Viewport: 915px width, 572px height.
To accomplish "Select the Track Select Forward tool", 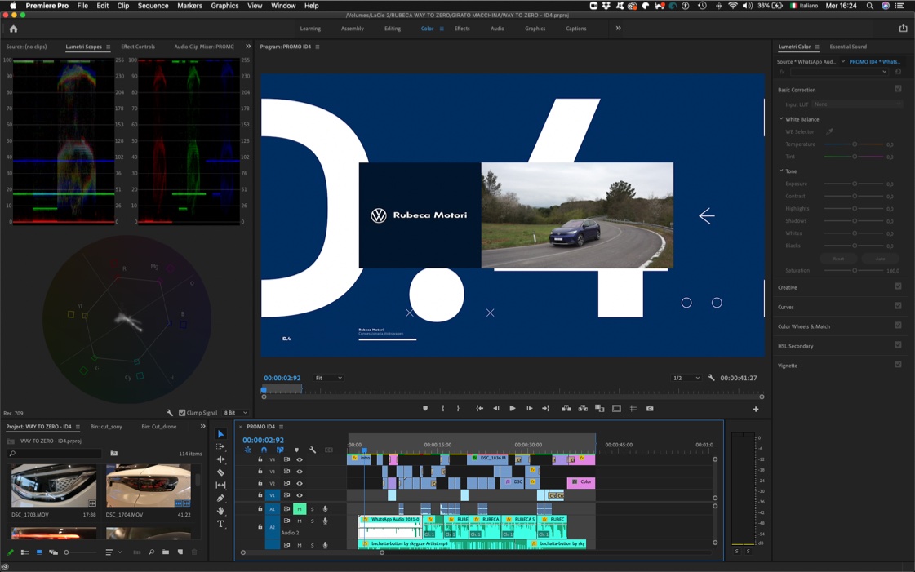I will (220, 446).
